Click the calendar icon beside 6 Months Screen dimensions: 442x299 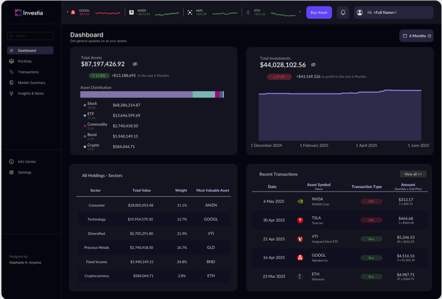(x=405, y=36)
